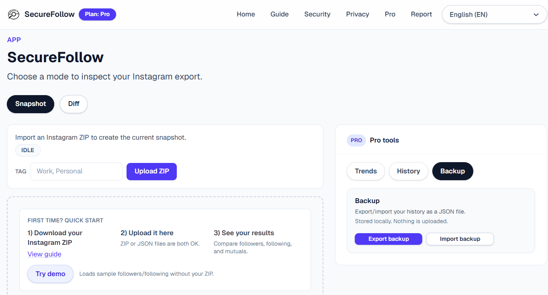The image size is (548, 295).
Task: Switch to the Trends tab
Action: click(x=366, y=171)
